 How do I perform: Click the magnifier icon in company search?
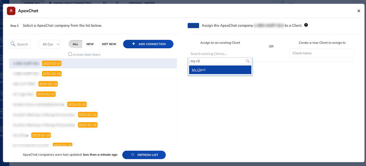coord(13,44)
